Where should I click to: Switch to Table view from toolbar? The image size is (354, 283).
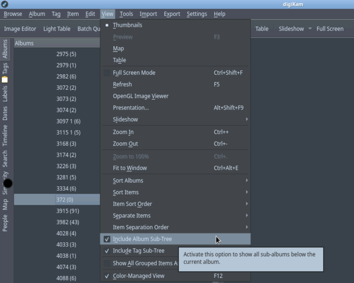tap(262, 29)
